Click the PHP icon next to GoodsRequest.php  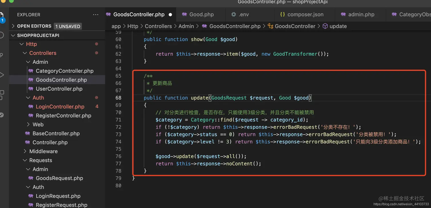pyautogui.click(x=31, y=178)
